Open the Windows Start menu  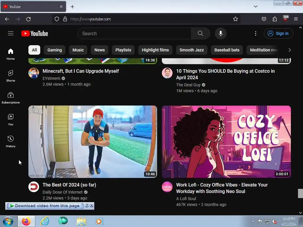(x=8, y=221)
